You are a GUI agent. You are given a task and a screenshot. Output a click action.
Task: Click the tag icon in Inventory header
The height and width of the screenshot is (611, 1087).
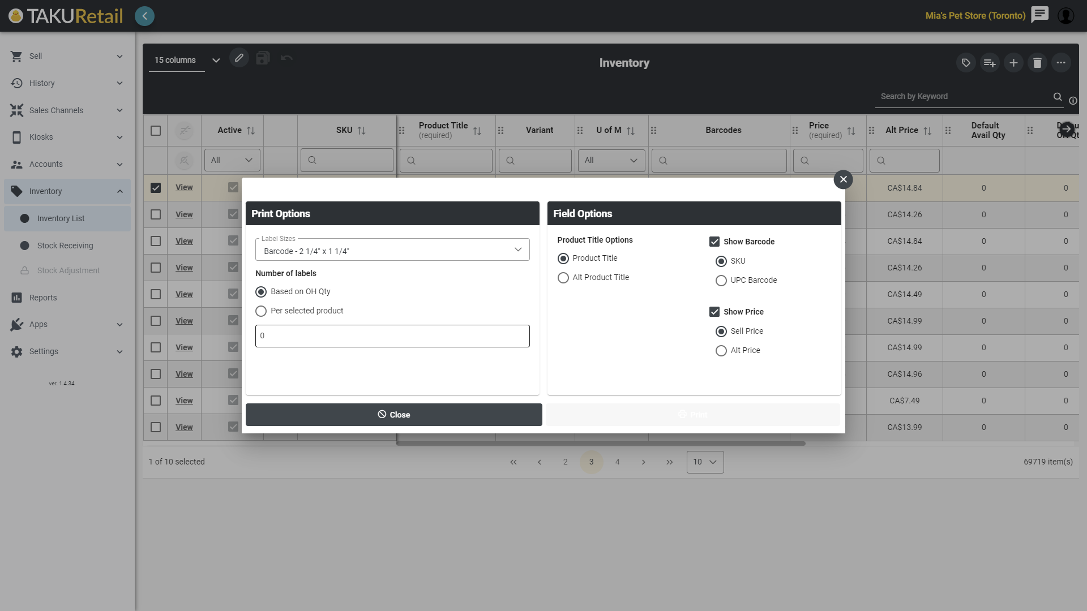coord(966,63)
